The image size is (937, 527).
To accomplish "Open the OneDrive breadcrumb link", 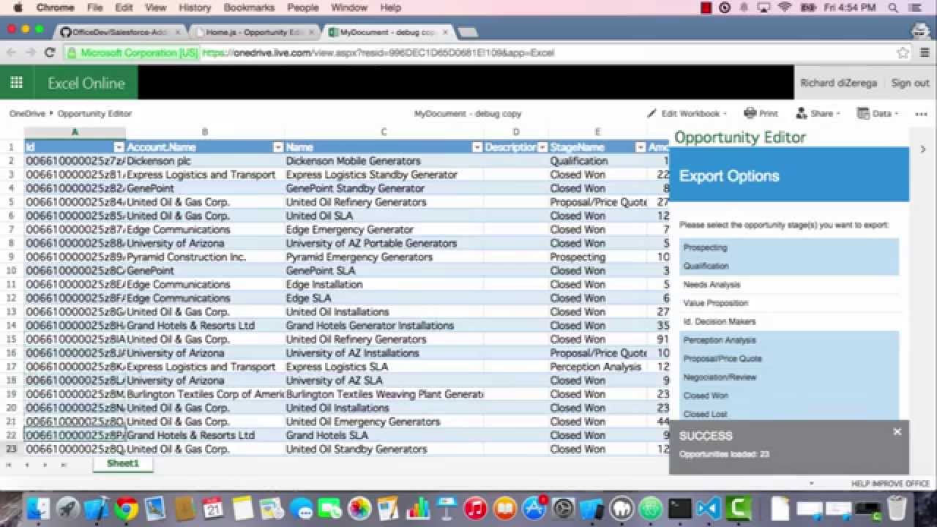I will point(27,113).
